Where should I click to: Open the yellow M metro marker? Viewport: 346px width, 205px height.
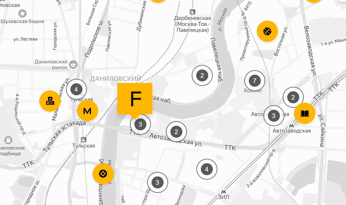(x=87, y=111)
